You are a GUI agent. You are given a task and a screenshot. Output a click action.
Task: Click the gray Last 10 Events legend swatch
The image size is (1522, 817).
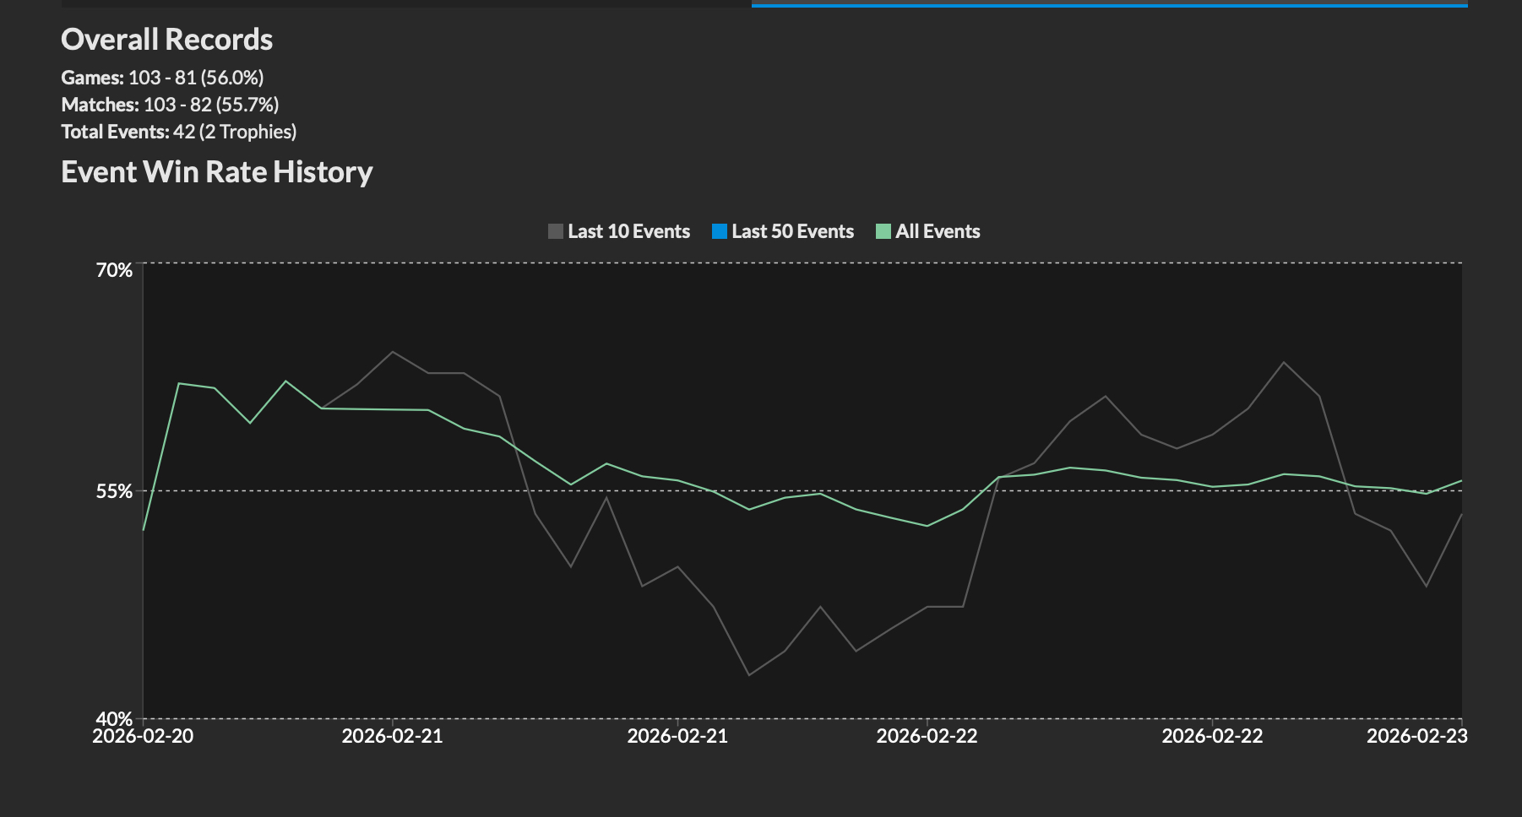[555, 231]
